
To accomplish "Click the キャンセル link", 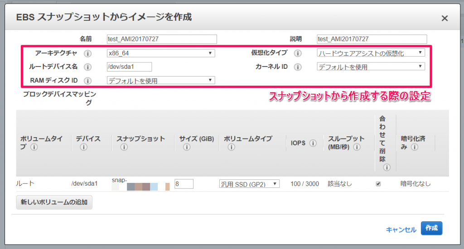I will pyautogui.click(x=401, y=230).
